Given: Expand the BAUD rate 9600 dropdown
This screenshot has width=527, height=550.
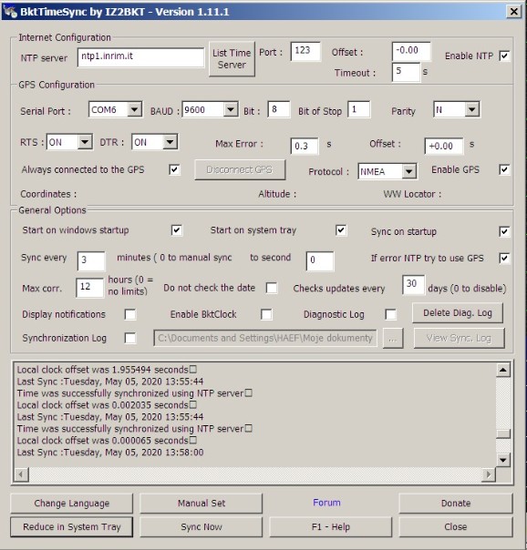Looking at the screenshot, I should click(231, 110).
